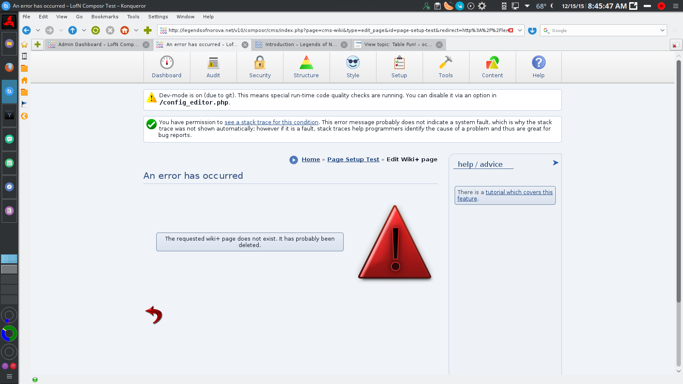The width and height of the screenshot is (683, 384).
Task: Reload the page with the refresh button
Action: pyautogui.click(x=96, y=30)
